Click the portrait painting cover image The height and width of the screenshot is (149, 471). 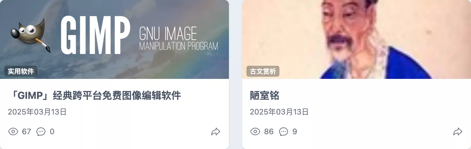pyautogui.click(x=357, y=39)
